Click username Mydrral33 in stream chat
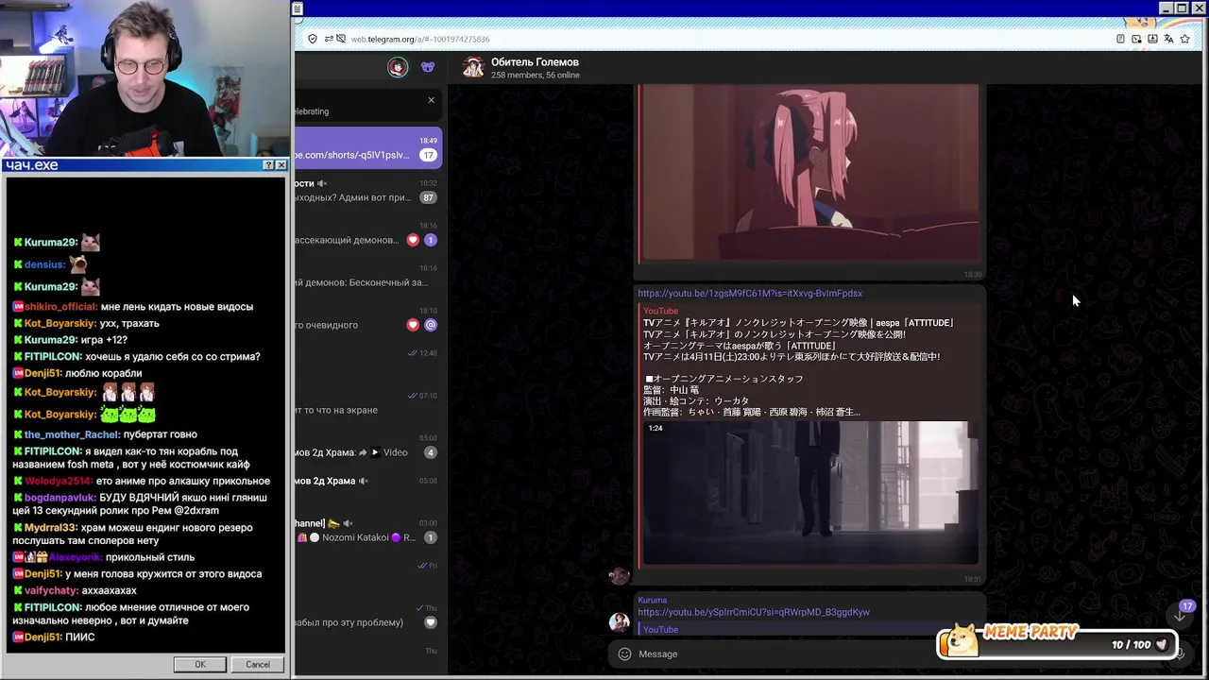The height and width of the screenshot is (680, 1209). pyautogui.click(x=51, y=528)
